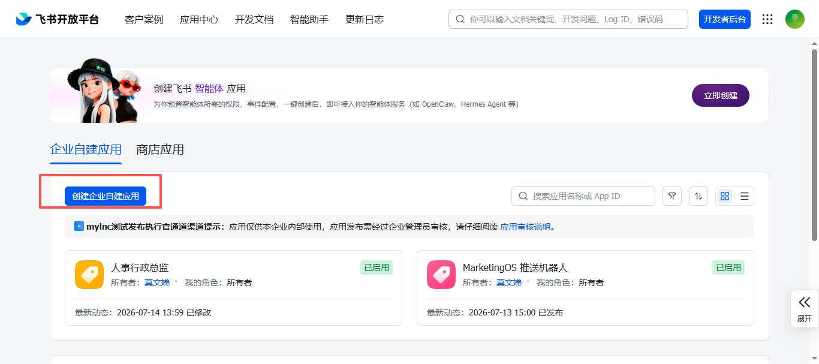Switch to list view
The image size is (819, 364).
[x=745, y=196]
